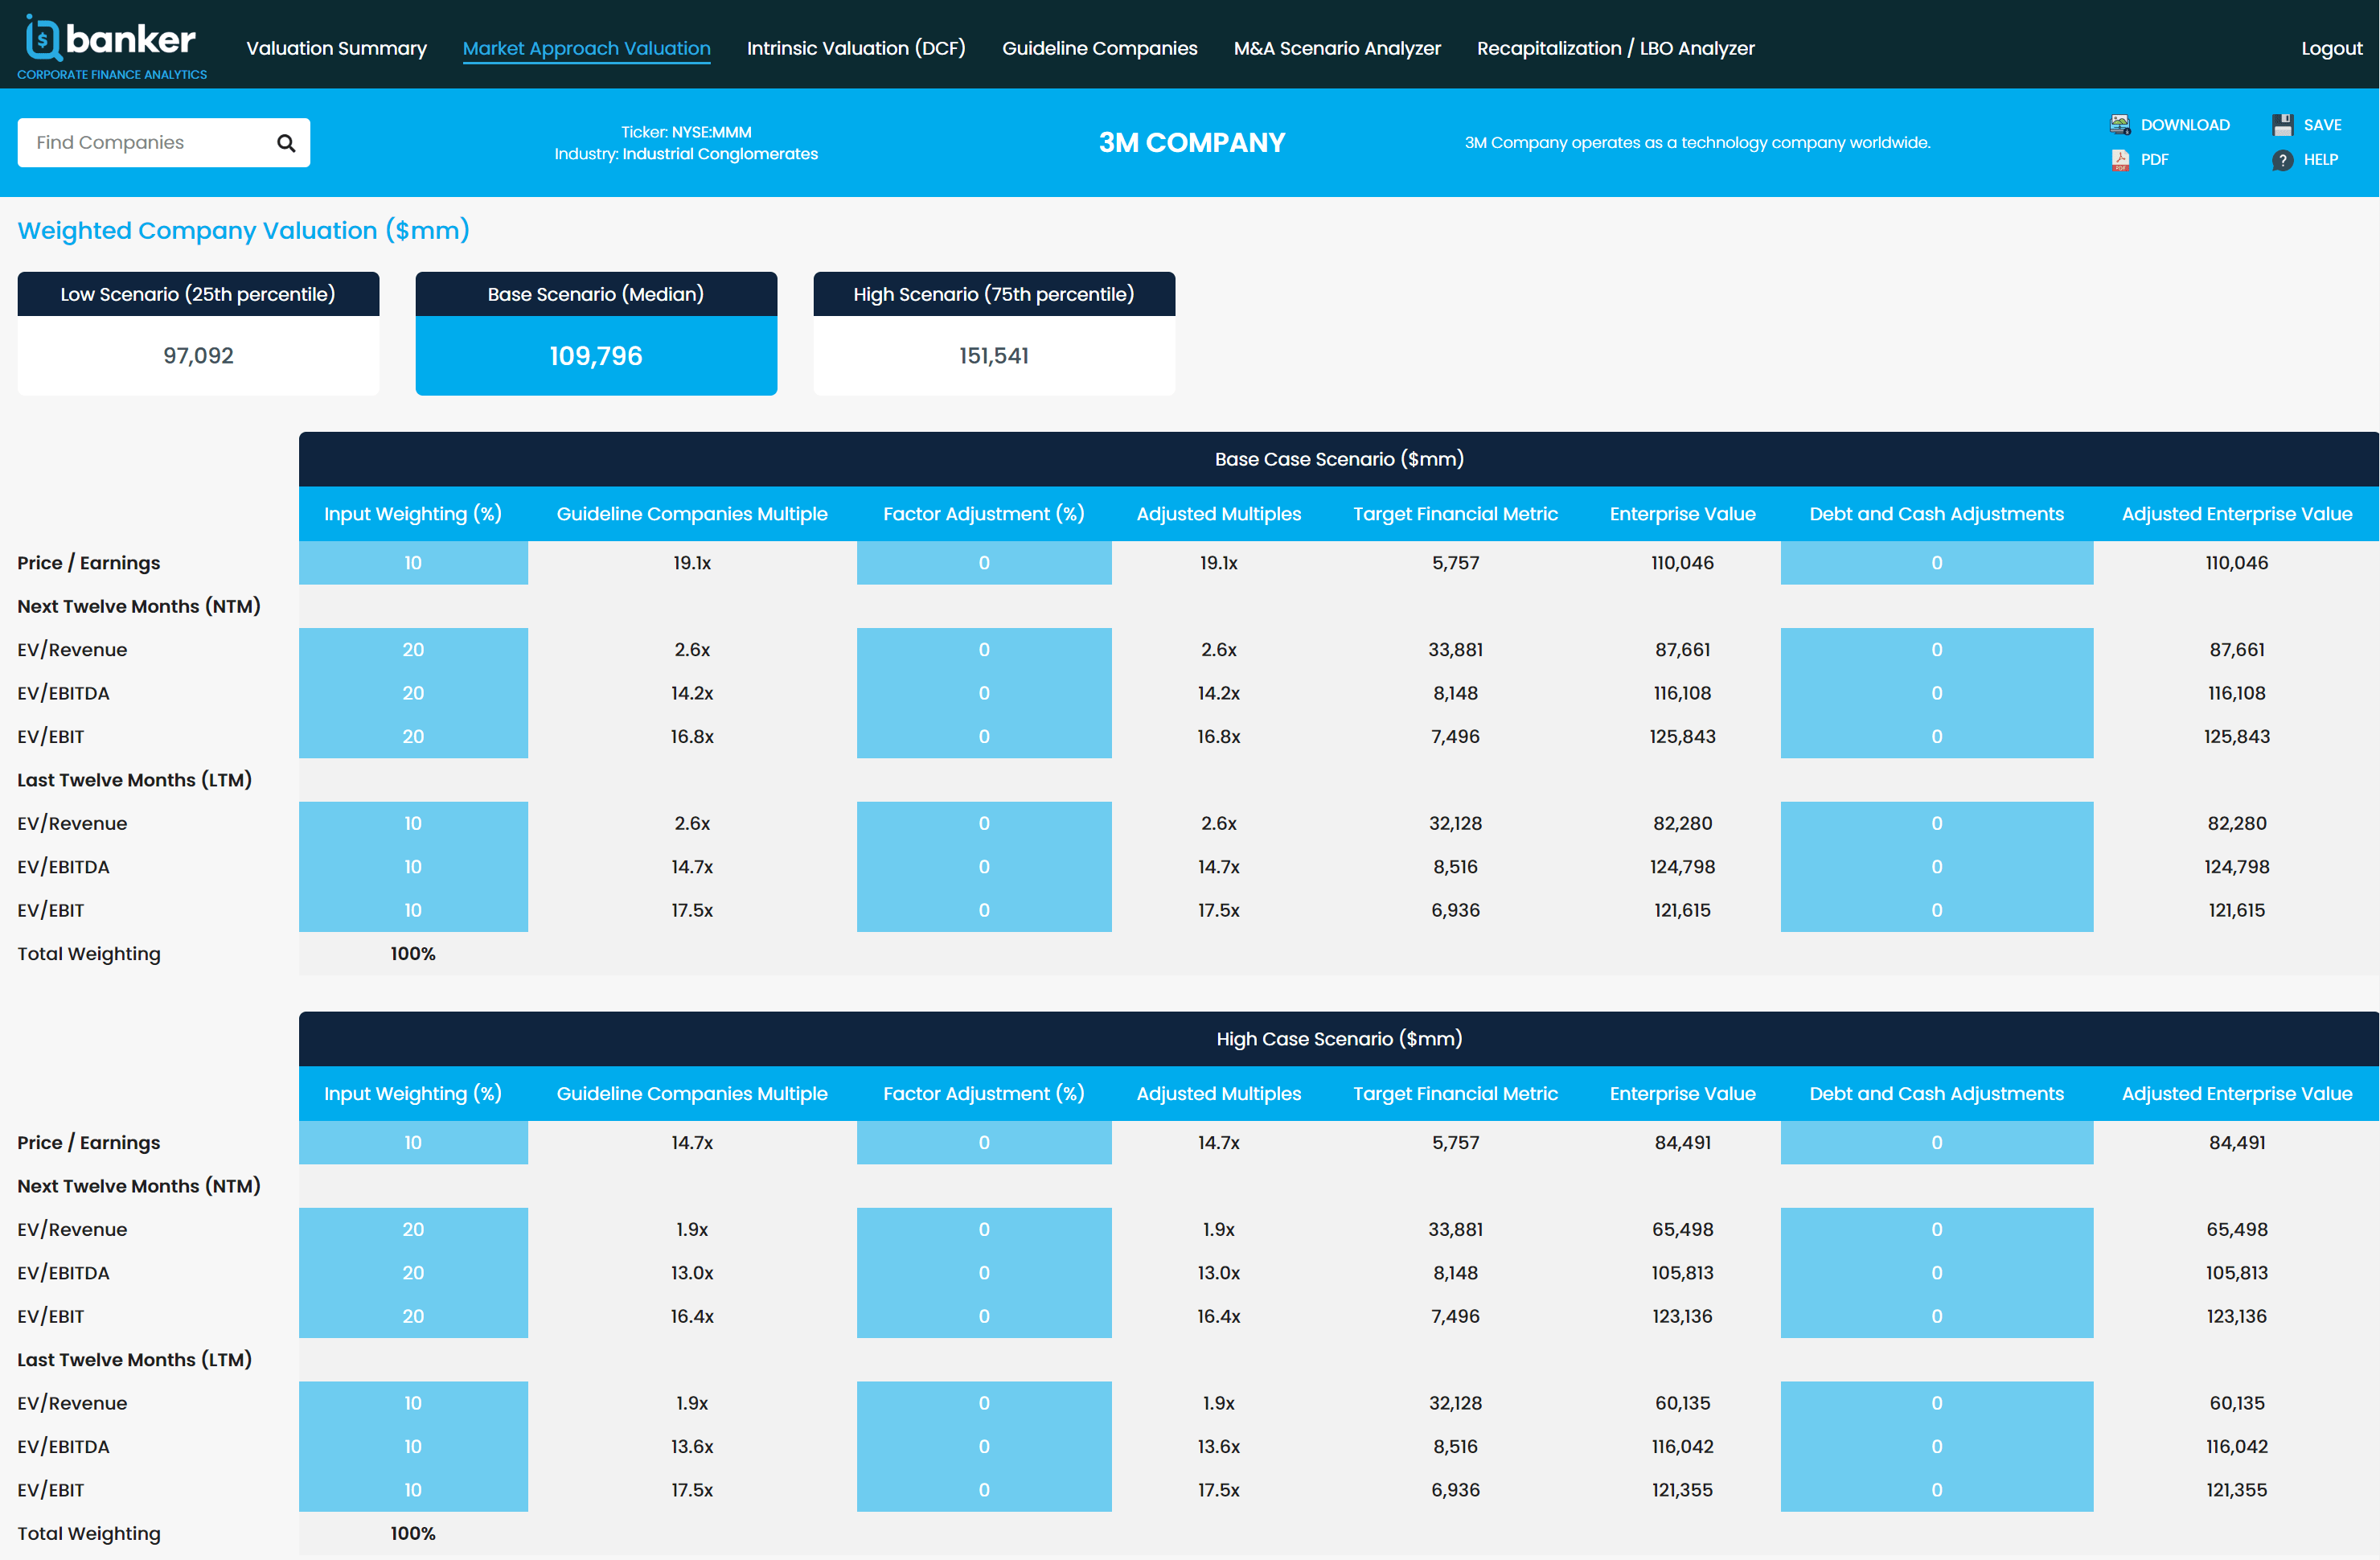Edit Base Case LTM EV/Revenue factor adjustment
This screenshot has height=1560, width=2380.
click(x=984, y=824)
